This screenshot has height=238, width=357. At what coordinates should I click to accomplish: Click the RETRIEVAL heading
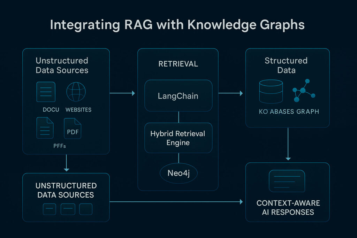pyautogui.click(x=178, y=64)
